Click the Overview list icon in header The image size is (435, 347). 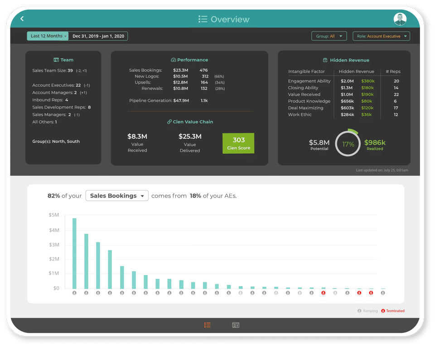203,19
